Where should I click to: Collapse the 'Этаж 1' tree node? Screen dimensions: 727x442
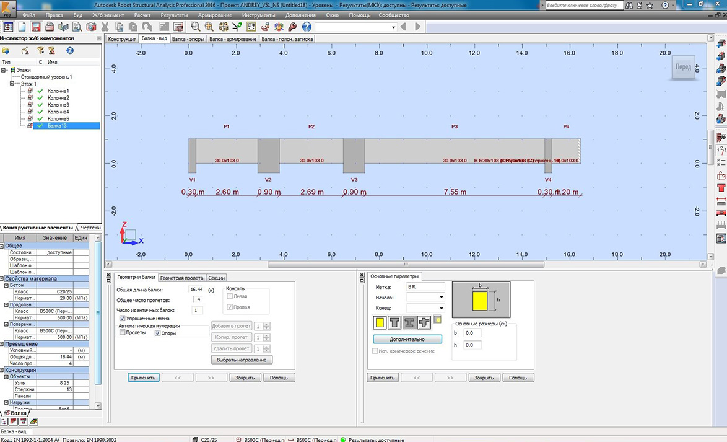click(x=12, y=84)
